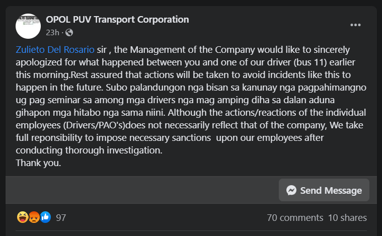View the 97 reactions list
This screenshot has width=382, height=236.
point(61,218)
